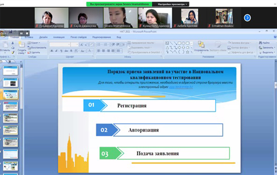Toggle bold text formatting

coord(52,51)
